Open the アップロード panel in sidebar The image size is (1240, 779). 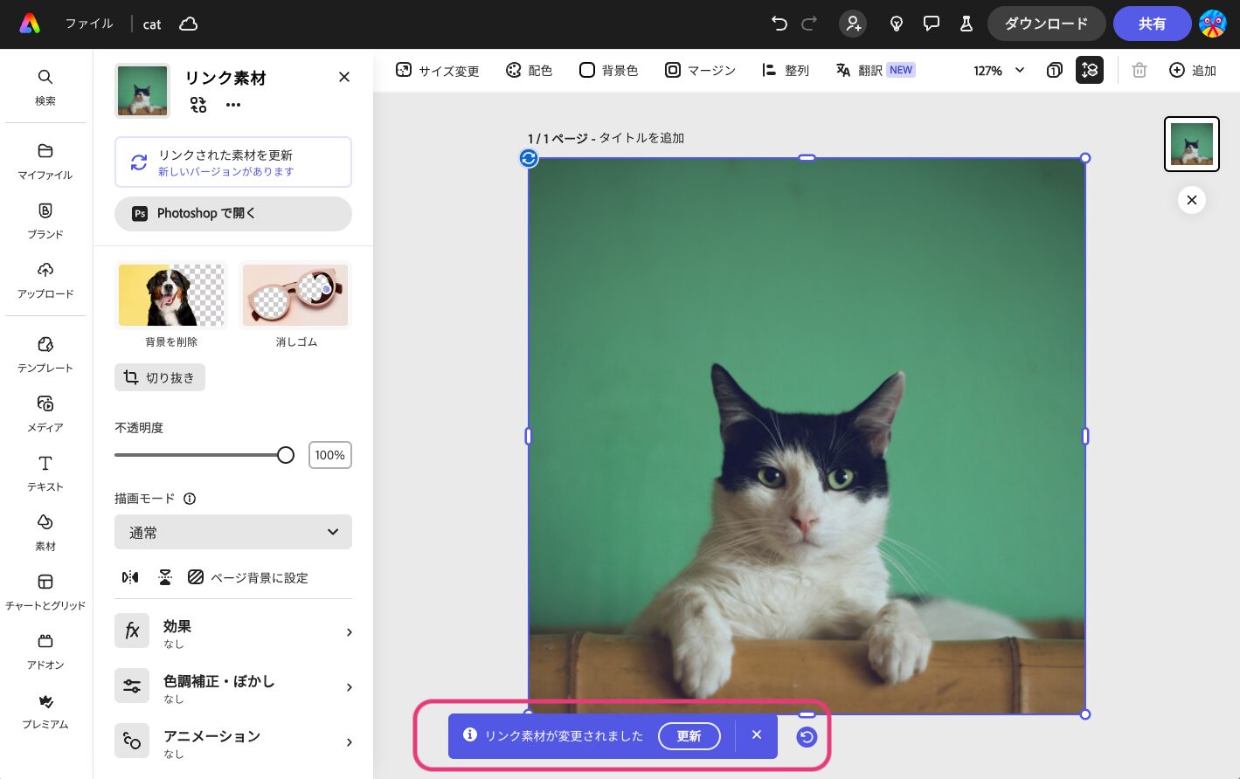pyautogui.click(x=45, y=279)
